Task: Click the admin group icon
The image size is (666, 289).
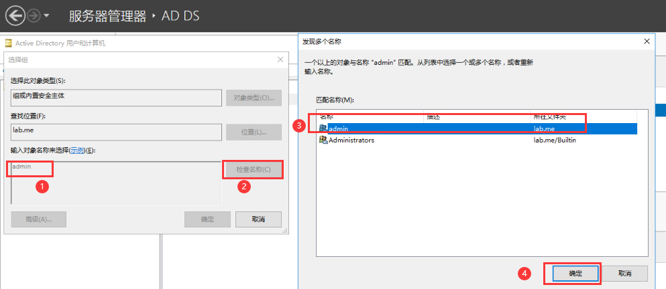Action: [x=323, y=128]
